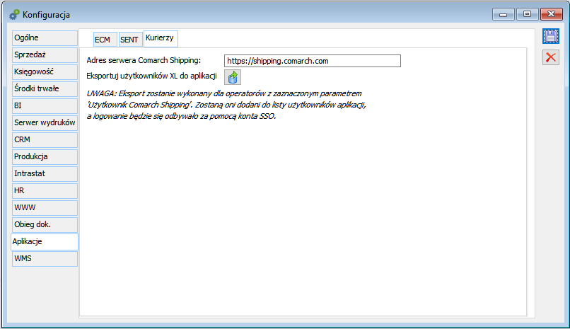Image resolution: width=570 pixels, height=329 pixels.
Task: Open the CRM section
Action: 45,140
